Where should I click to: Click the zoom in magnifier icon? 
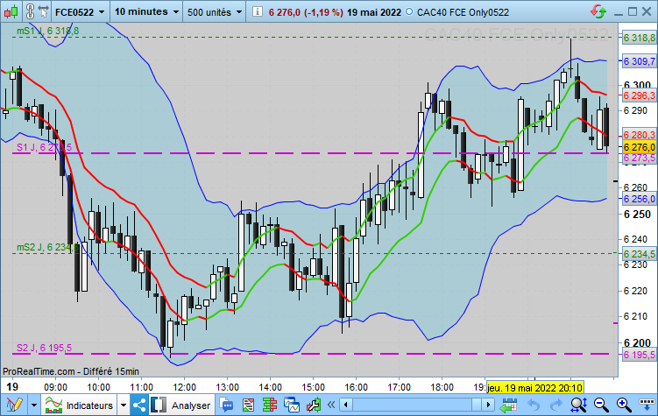click(x=624, y=405)
